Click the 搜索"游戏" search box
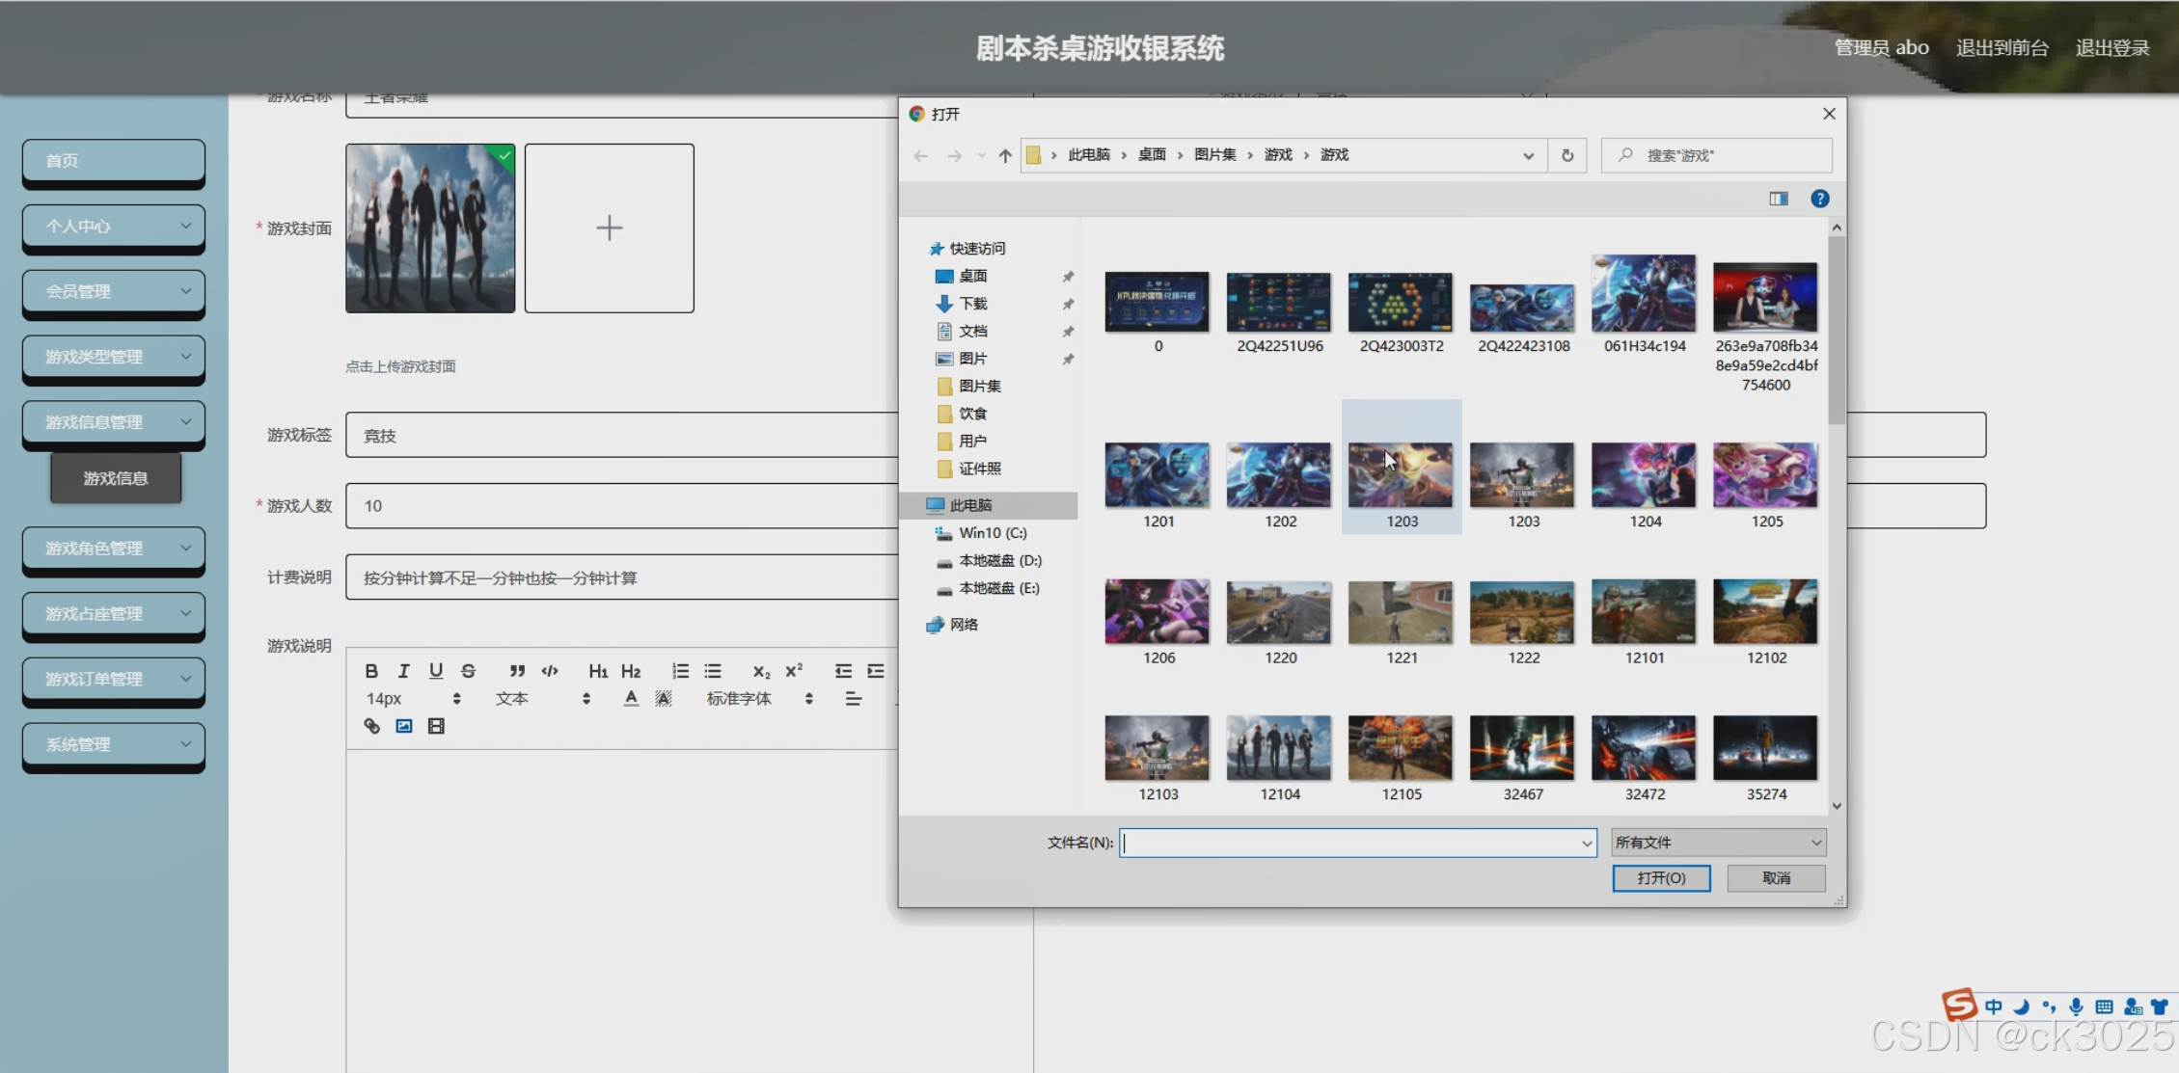 point(1717,155)
